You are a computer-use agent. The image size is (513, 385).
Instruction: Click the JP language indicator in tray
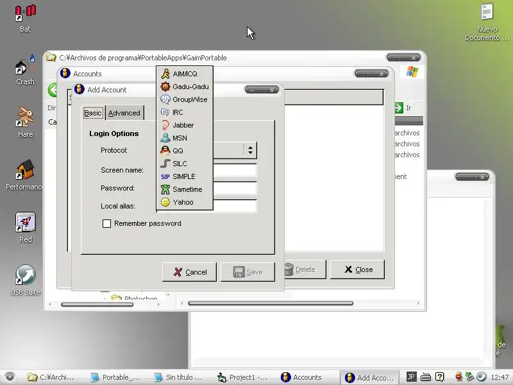click(411, 377)
